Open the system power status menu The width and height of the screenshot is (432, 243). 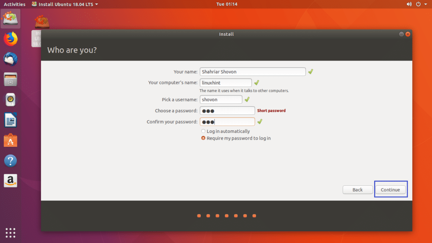coord(417,4)
